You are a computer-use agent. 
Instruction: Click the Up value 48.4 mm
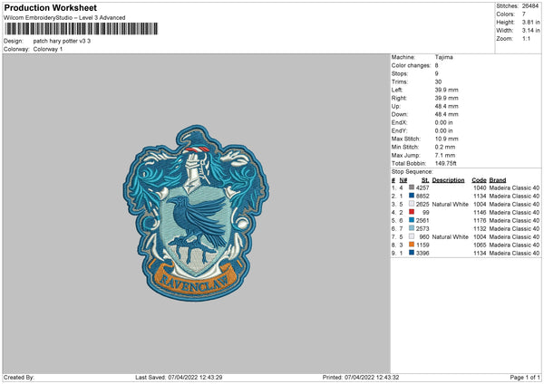tap(446, 106)
